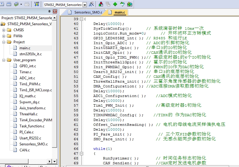Select the STM32_PMSM_Sensorless_V target node
The width and height of the screenshot is (239, 167).
pyautogui.click(x=29, y=24)
